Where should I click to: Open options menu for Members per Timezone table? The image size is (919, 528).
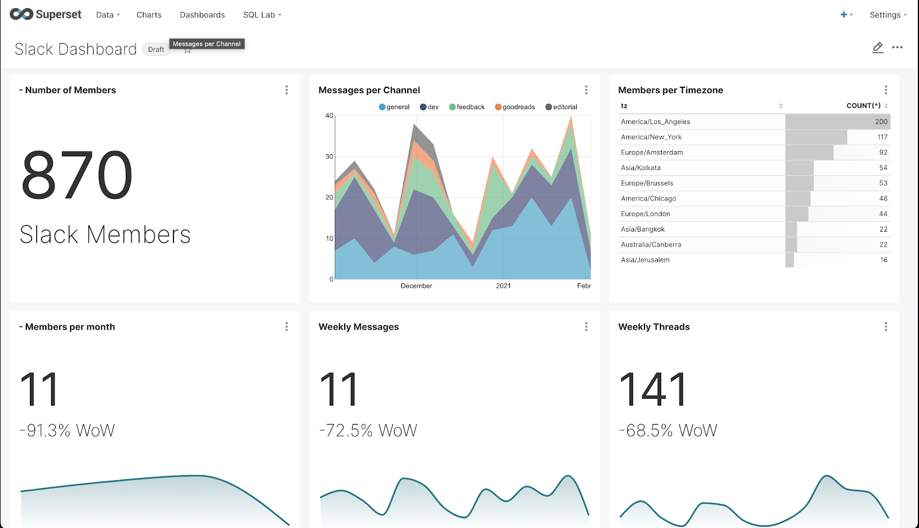tap(885, 90)
